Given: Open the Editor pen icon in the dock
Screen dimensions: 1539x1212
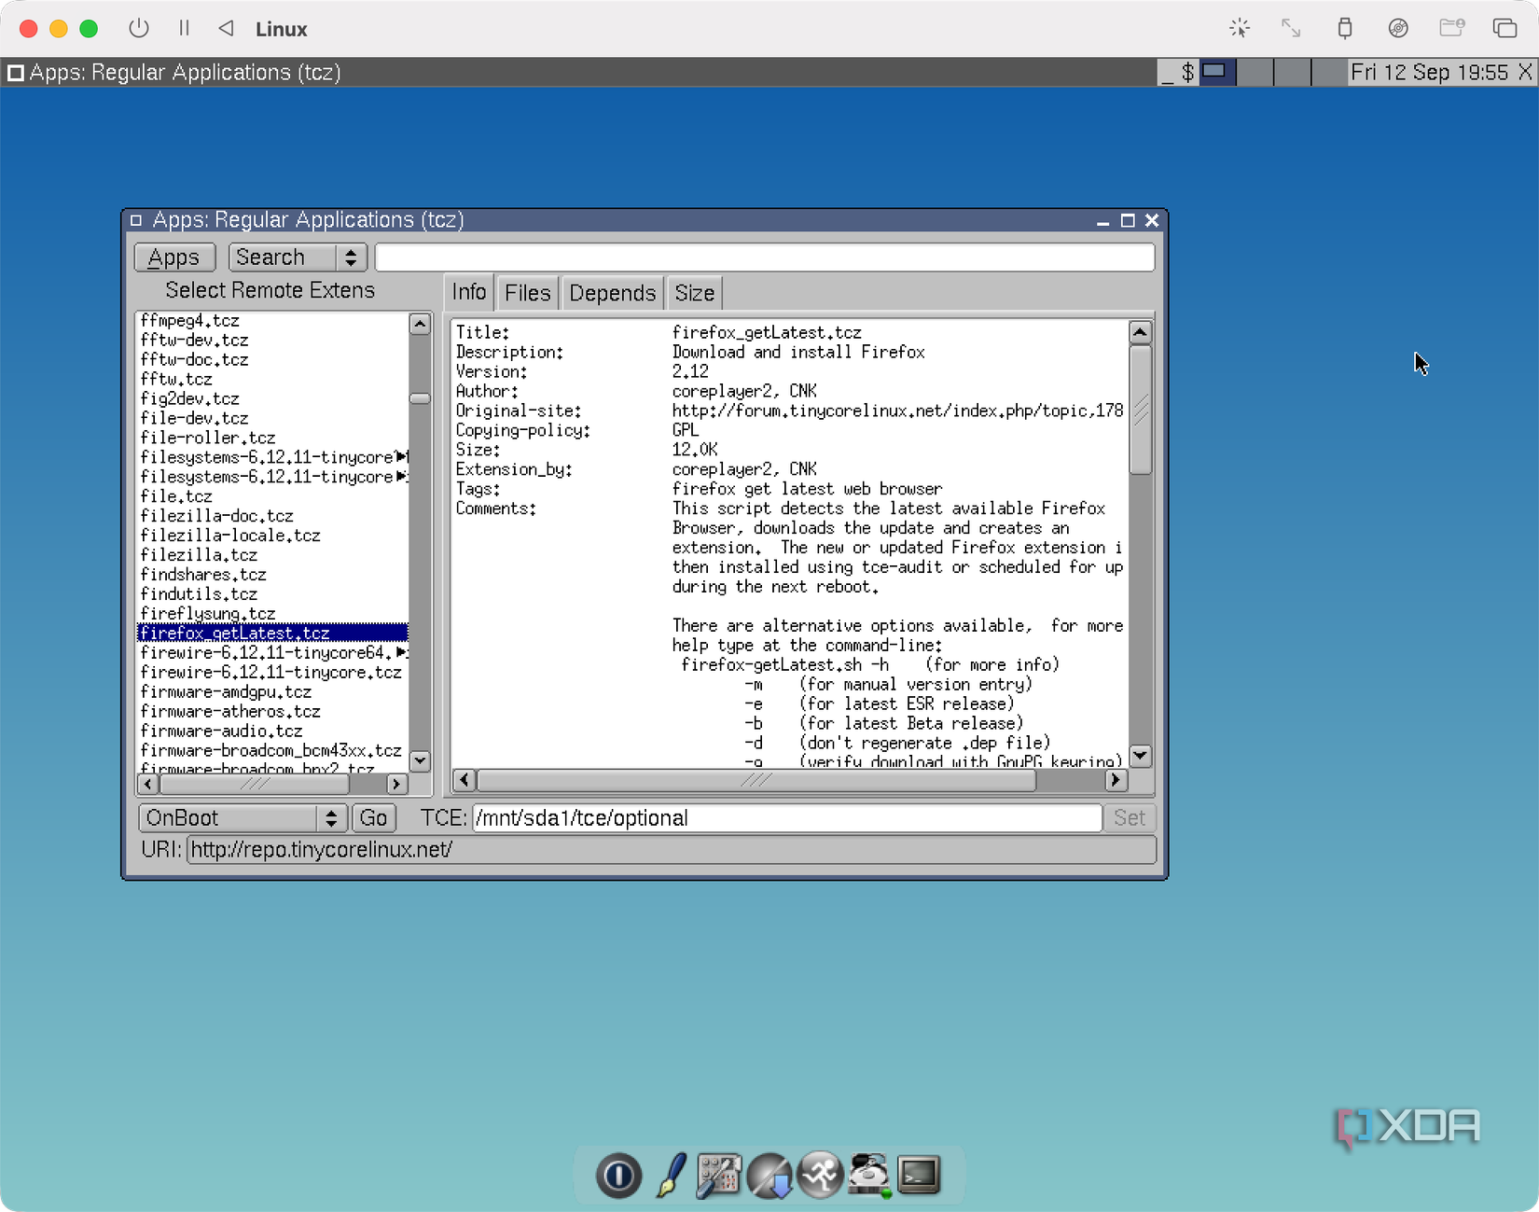Looking at the screenshot, I should 671,1175.
